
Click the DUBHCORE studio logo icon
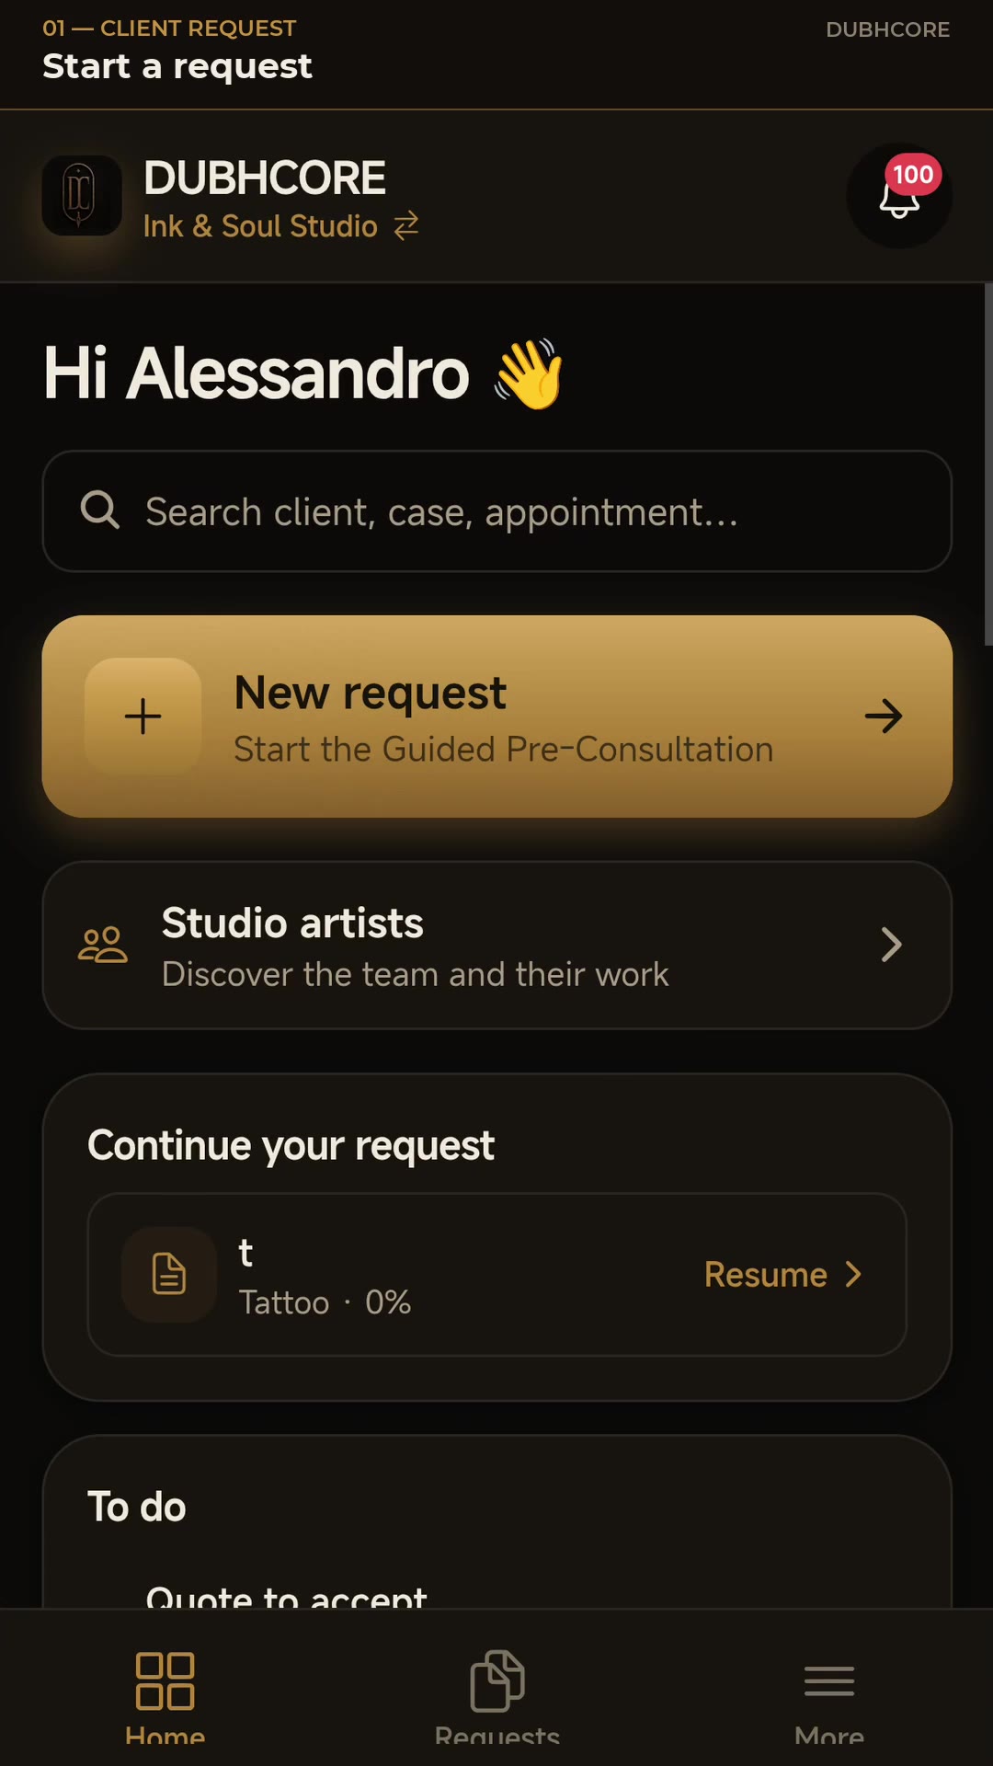coord(82,195)
